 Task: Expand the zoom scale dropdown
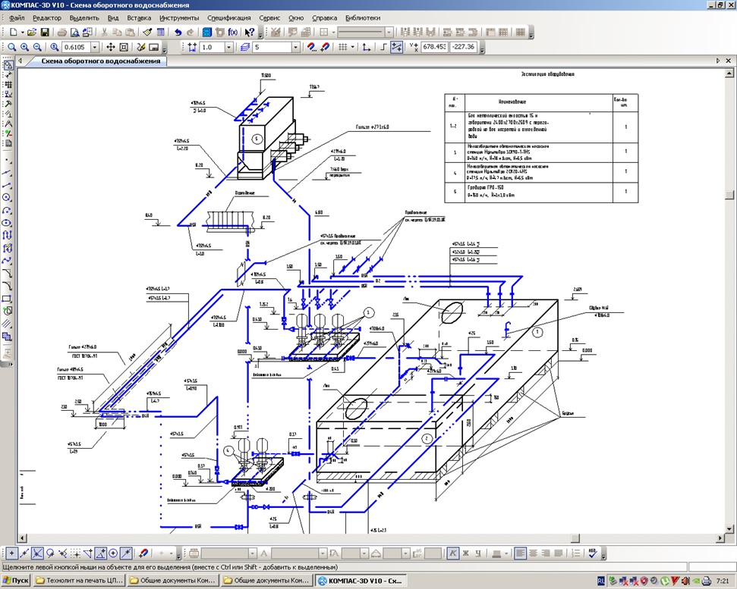tap(94, 47)
